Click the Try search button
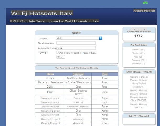Viewport: 160px width, 126px height. [61, 57]
